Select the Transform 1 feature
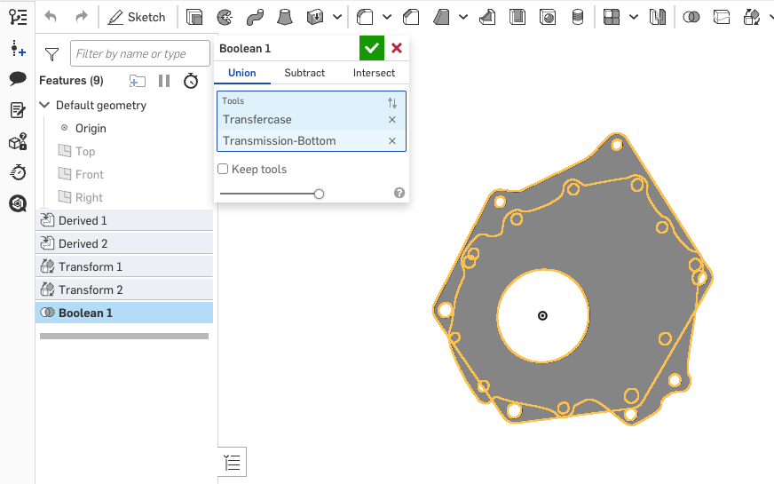 124,266
